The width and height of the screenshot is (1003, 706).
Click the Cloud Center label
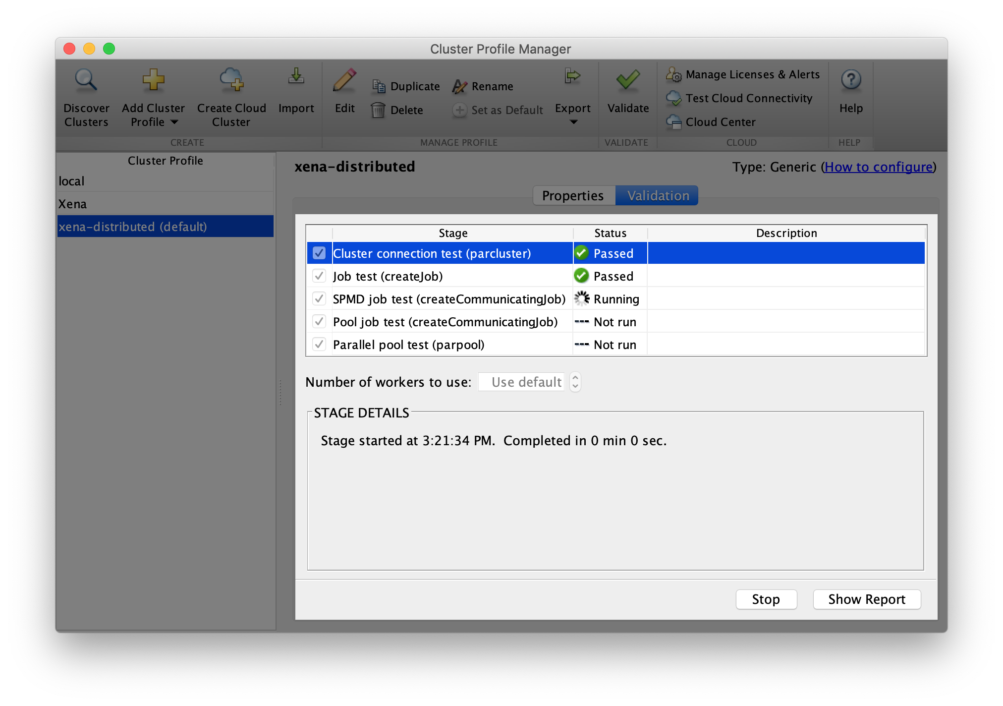[721, 122]
